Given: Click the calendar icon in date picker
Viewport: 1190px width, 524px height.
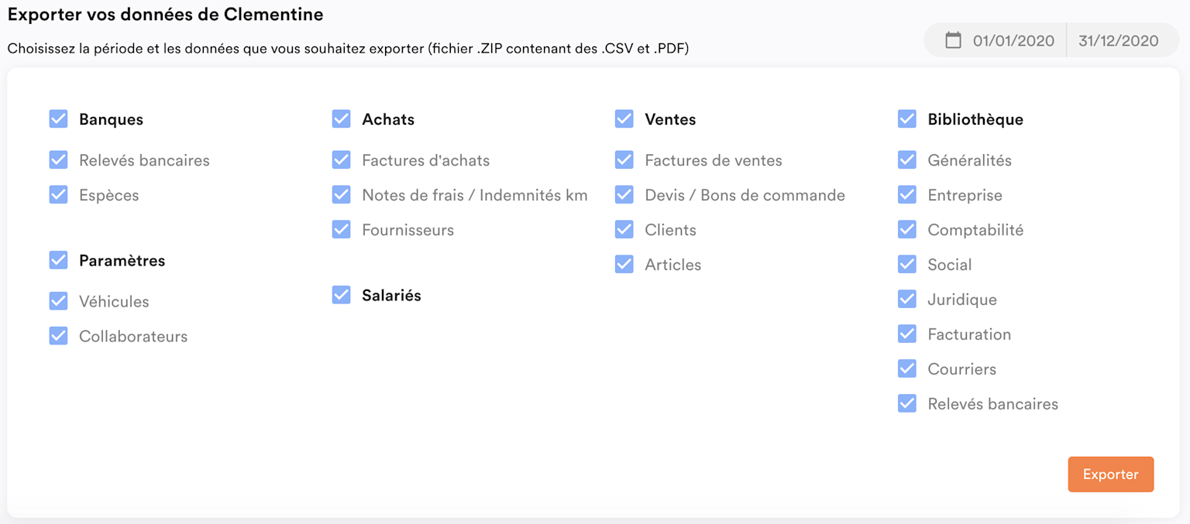Looking at the screenshot, I should tap(953, 40).
